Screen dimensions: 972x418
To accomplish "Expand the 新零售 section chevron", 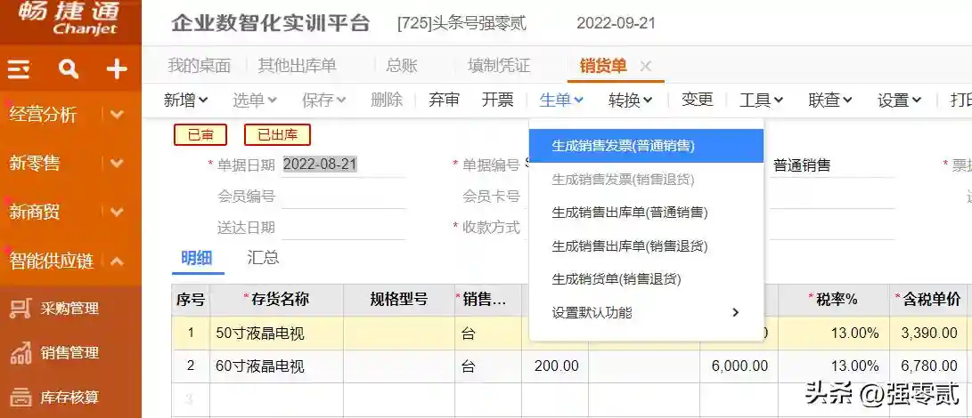I will 117,164.
